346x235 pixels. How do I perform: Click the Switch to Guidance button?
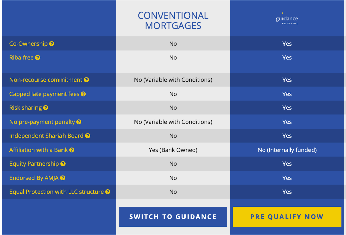[173, 216]
